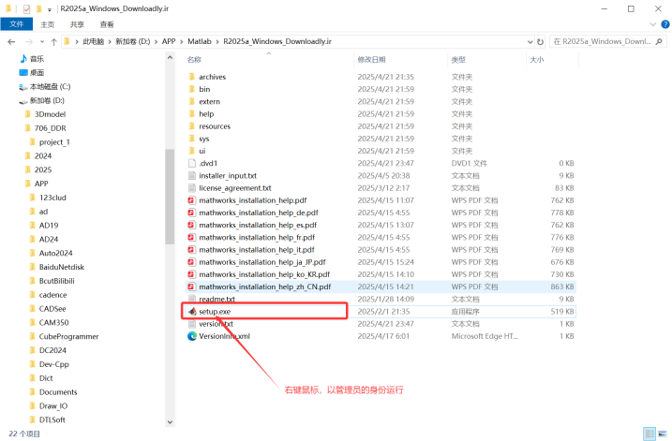Open the 共享 ribbon tab
Viewport: 672px width, 441px height.
77,24
